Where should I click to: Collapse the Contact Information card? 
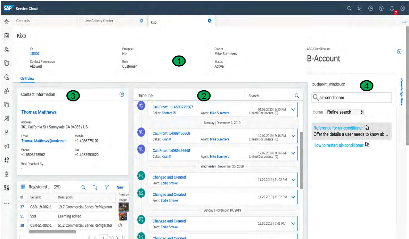click(122, 94)
